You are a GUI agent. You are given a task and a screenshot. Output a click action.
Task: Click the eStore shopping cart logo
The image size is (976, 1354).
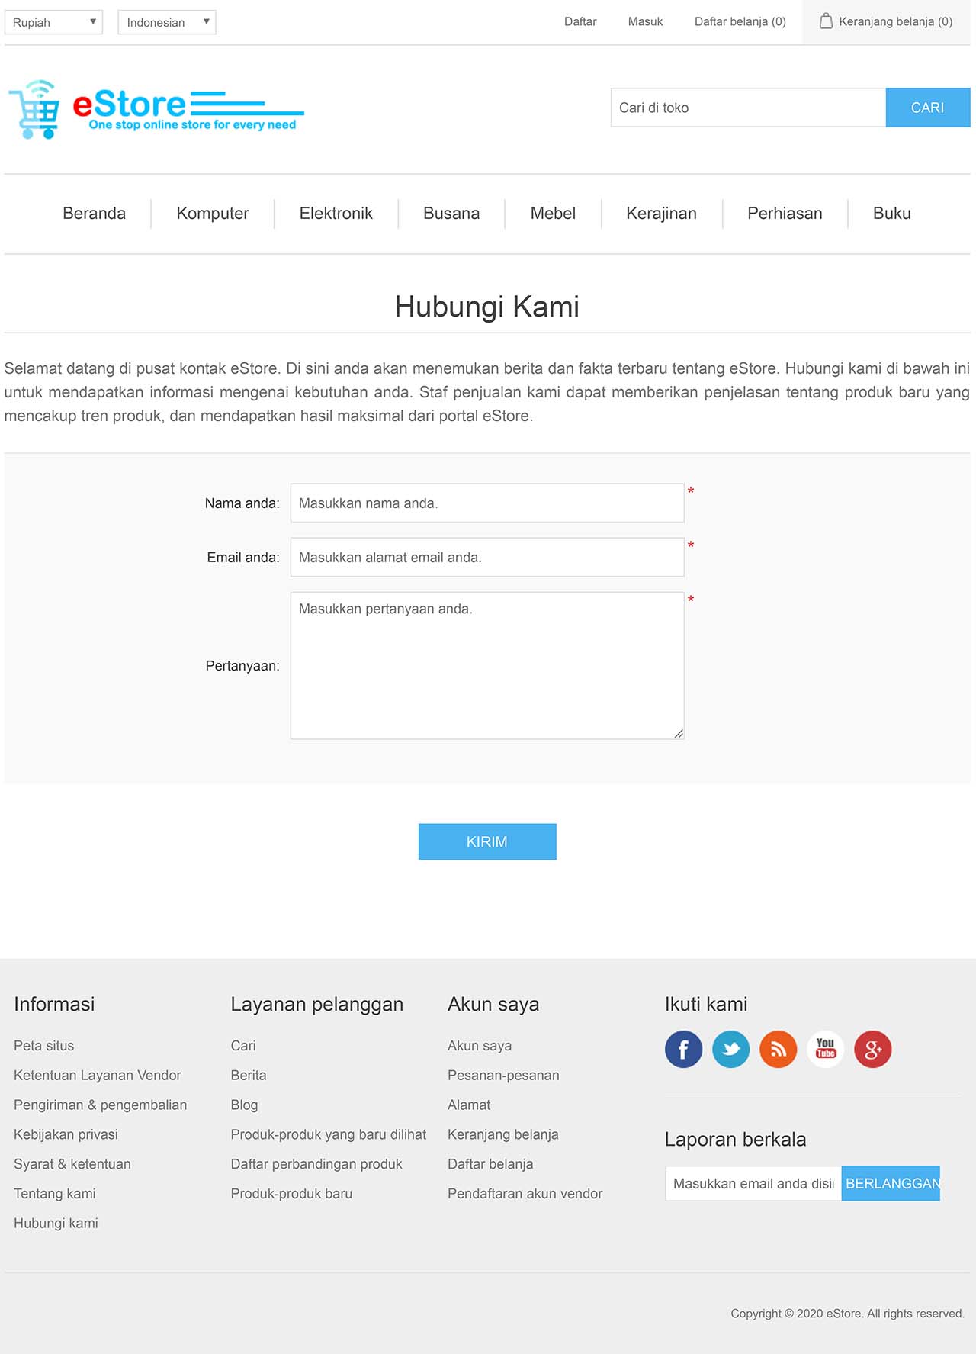click(x=156, y=109)
